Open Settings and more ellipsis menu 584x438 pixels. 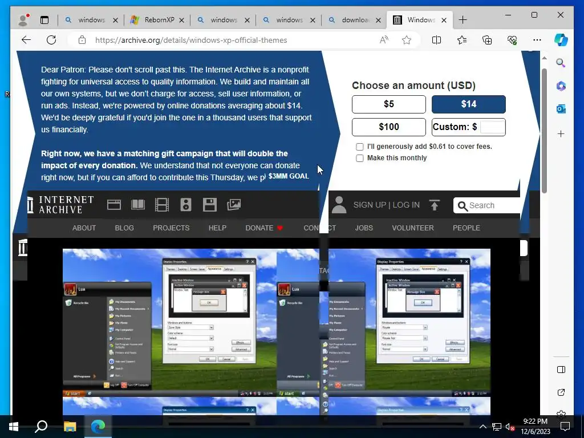(x=537, y=40)
